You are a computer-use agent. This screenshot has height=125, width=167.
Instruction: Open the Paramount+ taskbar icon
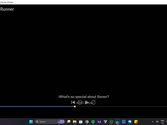[x=130, y=122]
